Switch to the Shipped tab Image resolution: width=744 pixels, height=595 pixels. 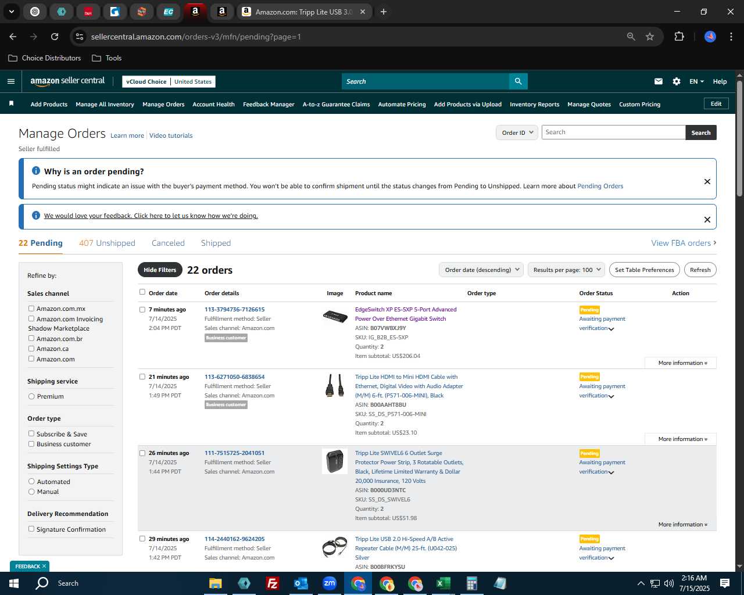coord(216,243)
